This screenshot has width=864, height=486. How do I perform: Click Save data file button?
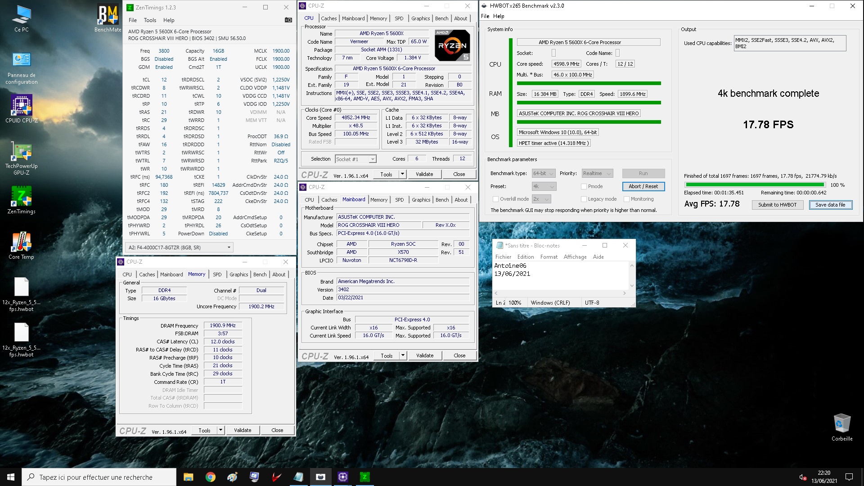(830, 205)
